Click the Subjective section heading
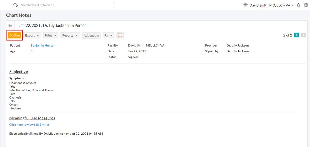Image resolution: width=310 pixels, height=147 pixels. click(x=18, y=72)
